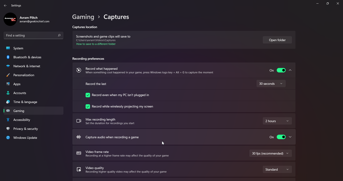
Task: Click the Network & internet wifi icon
Action: point(8,66)
